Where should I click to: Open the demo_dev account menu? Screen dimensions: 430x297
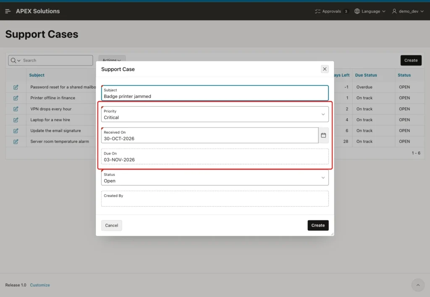pos(408,11)
